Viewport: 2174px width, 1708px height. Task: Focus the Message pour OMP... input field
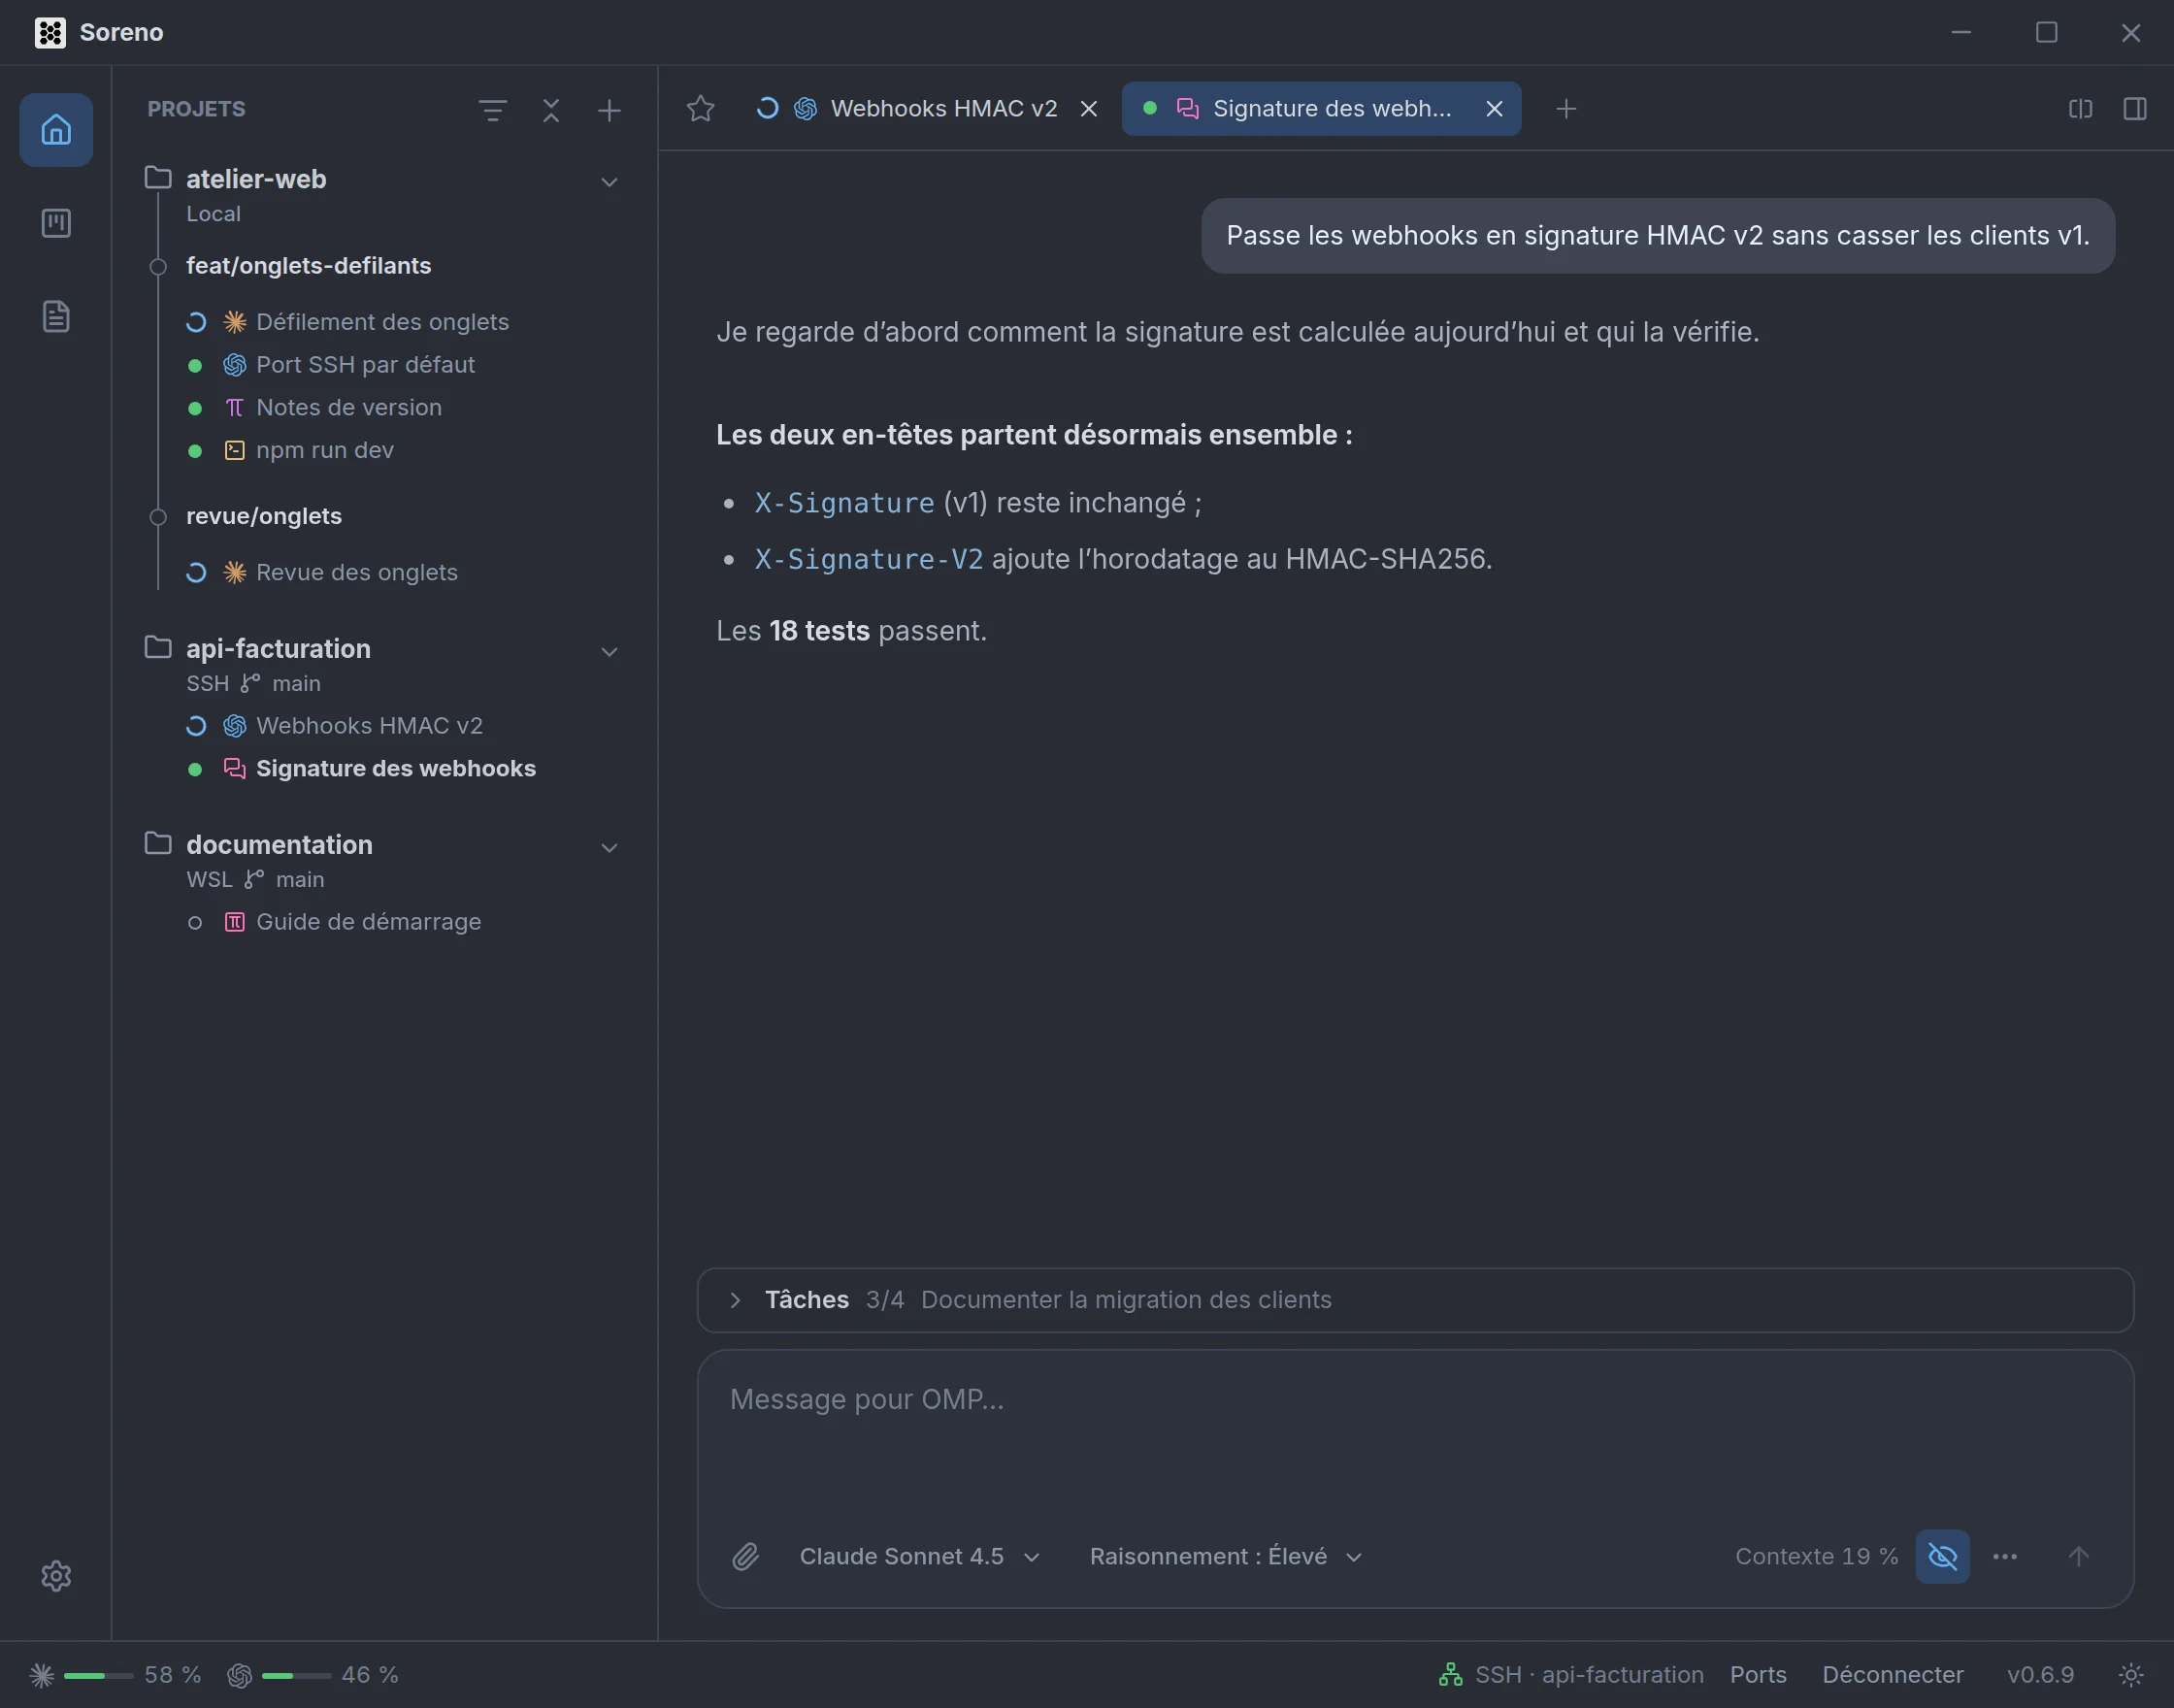click(x=1415, y=1435)
